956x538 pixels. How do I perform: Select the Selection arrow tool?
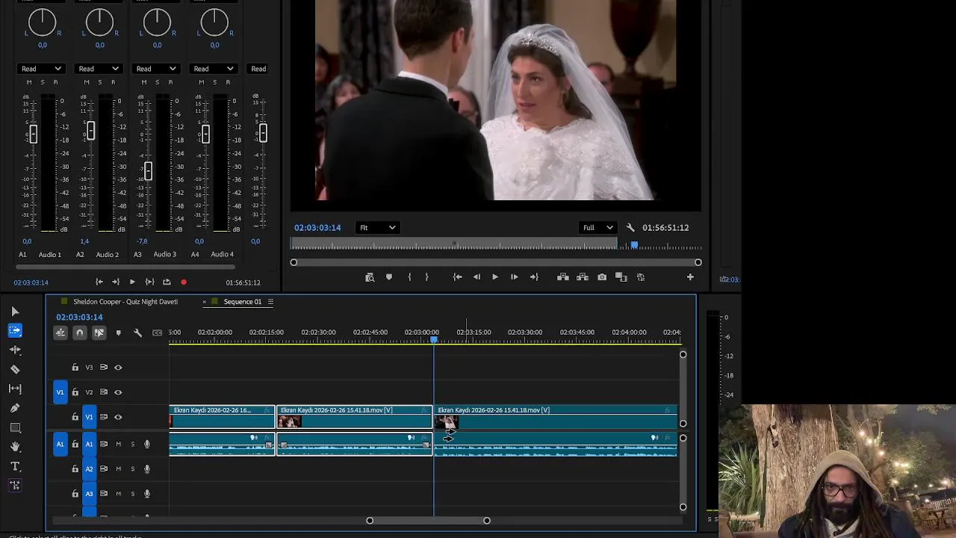(x=15, y=312)
